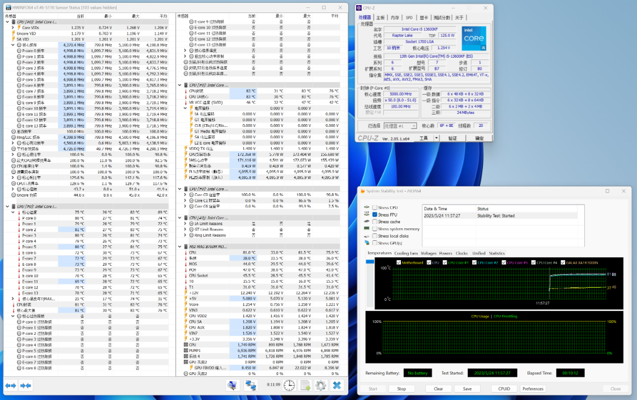
Task: Click the lightning icon beside Uncore VID
Action: pyautogui.click(x=14, y=33)
